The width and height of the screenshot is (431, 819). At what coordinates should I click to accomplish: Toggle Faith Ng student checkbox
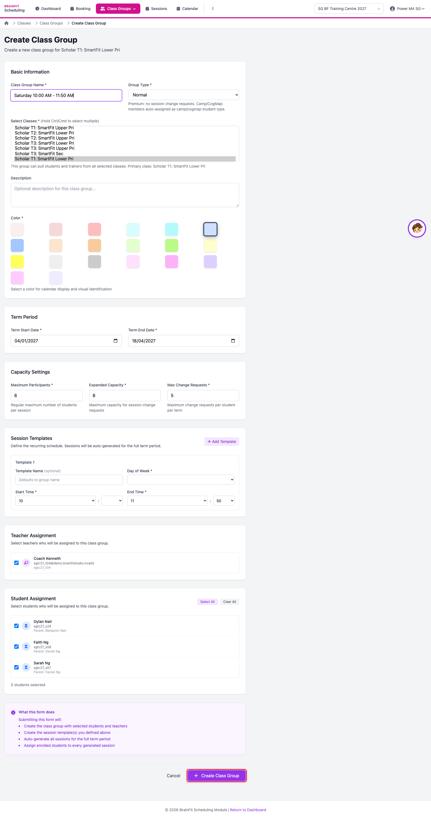(x=16, y=646)
